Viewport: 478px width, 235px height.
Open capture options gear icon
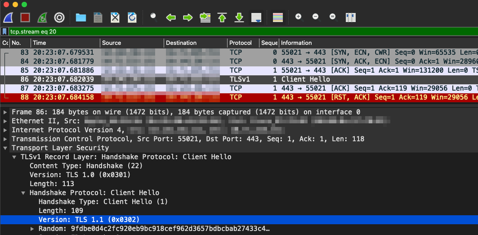[x=59, y=18]
